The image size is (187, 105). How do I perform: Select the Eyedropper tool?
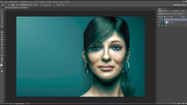(2, 24)
